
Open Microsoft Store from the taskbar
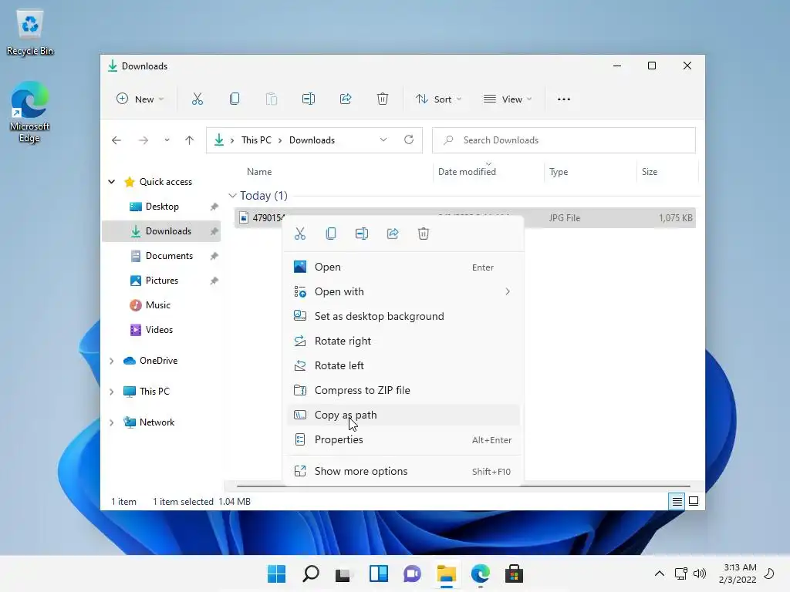pos(514,573)
